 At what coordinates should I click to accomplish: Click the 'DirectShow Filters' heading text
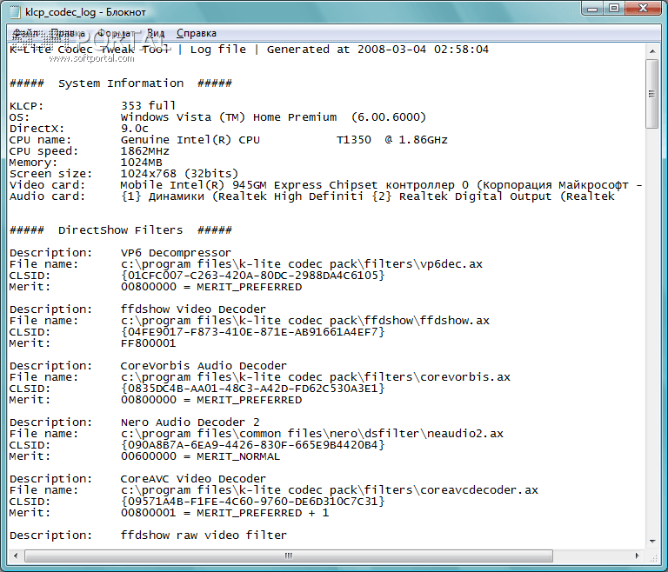click(x=121, y=230)
